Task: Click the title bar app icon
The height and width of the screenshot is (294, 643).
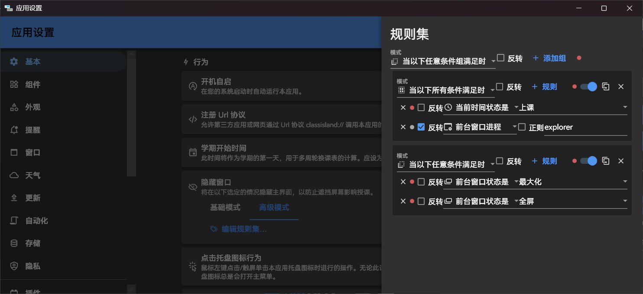Action: (8, 8)
